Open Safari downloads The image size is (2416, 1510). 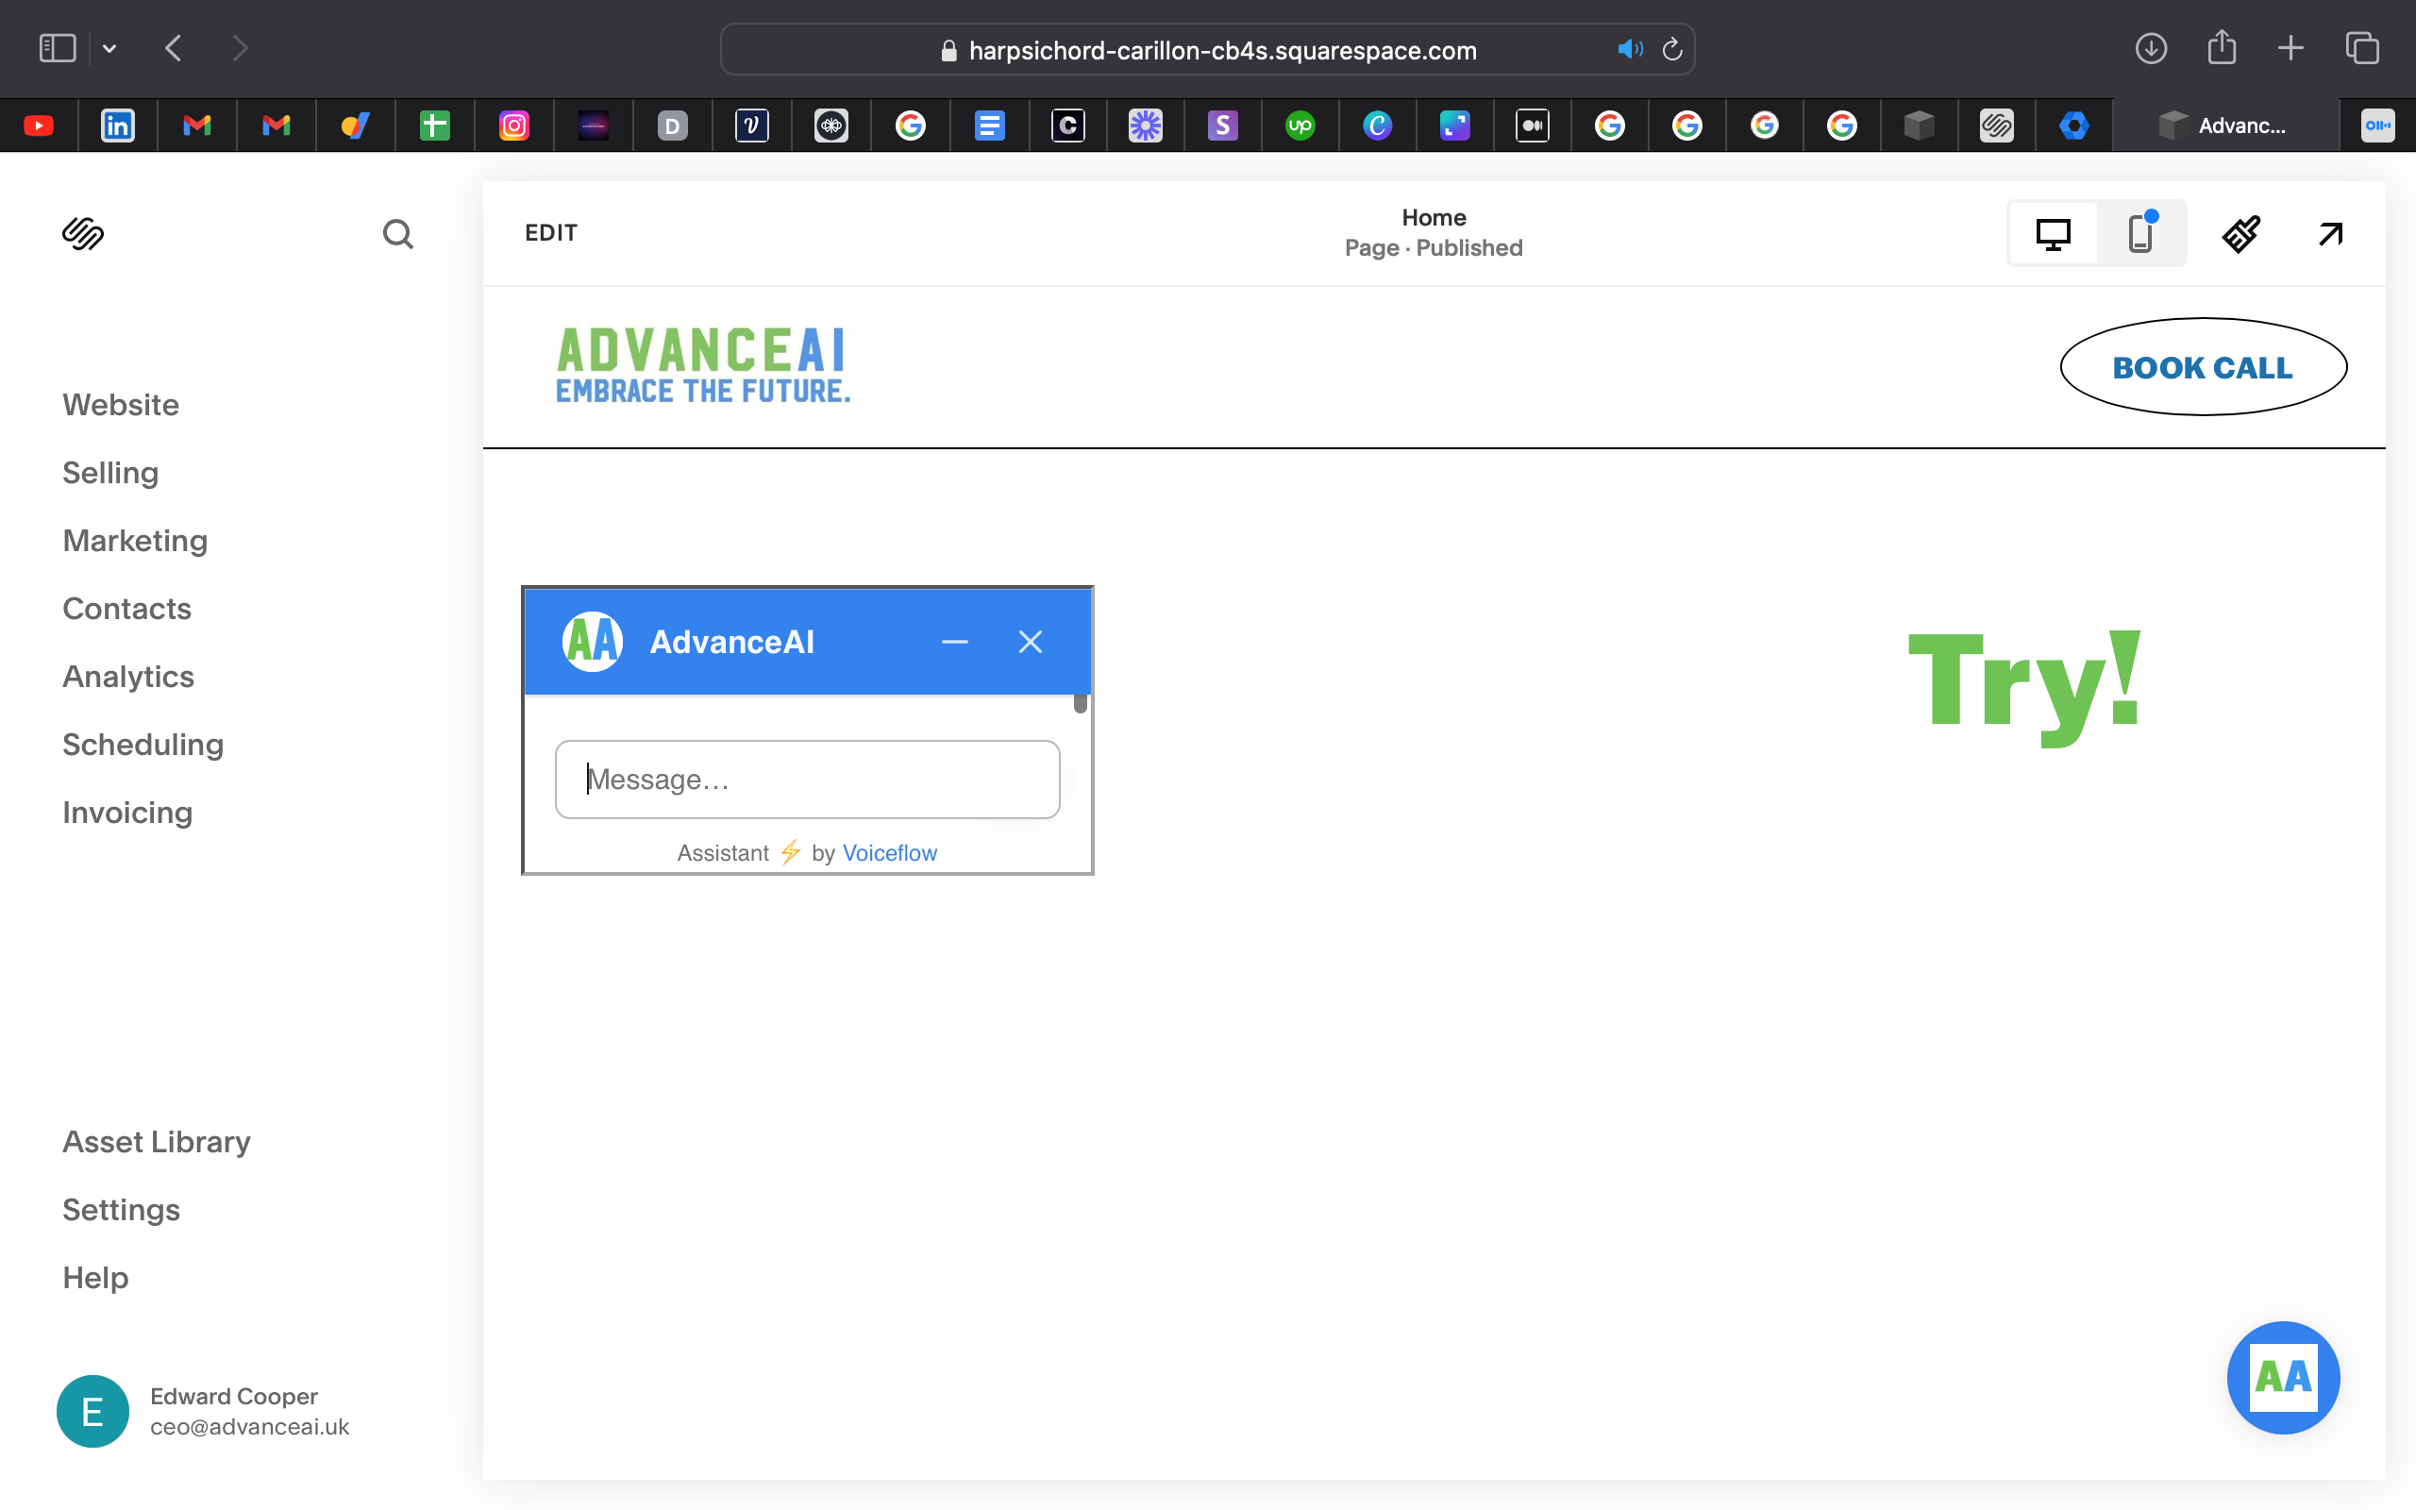pos(2151,48)
